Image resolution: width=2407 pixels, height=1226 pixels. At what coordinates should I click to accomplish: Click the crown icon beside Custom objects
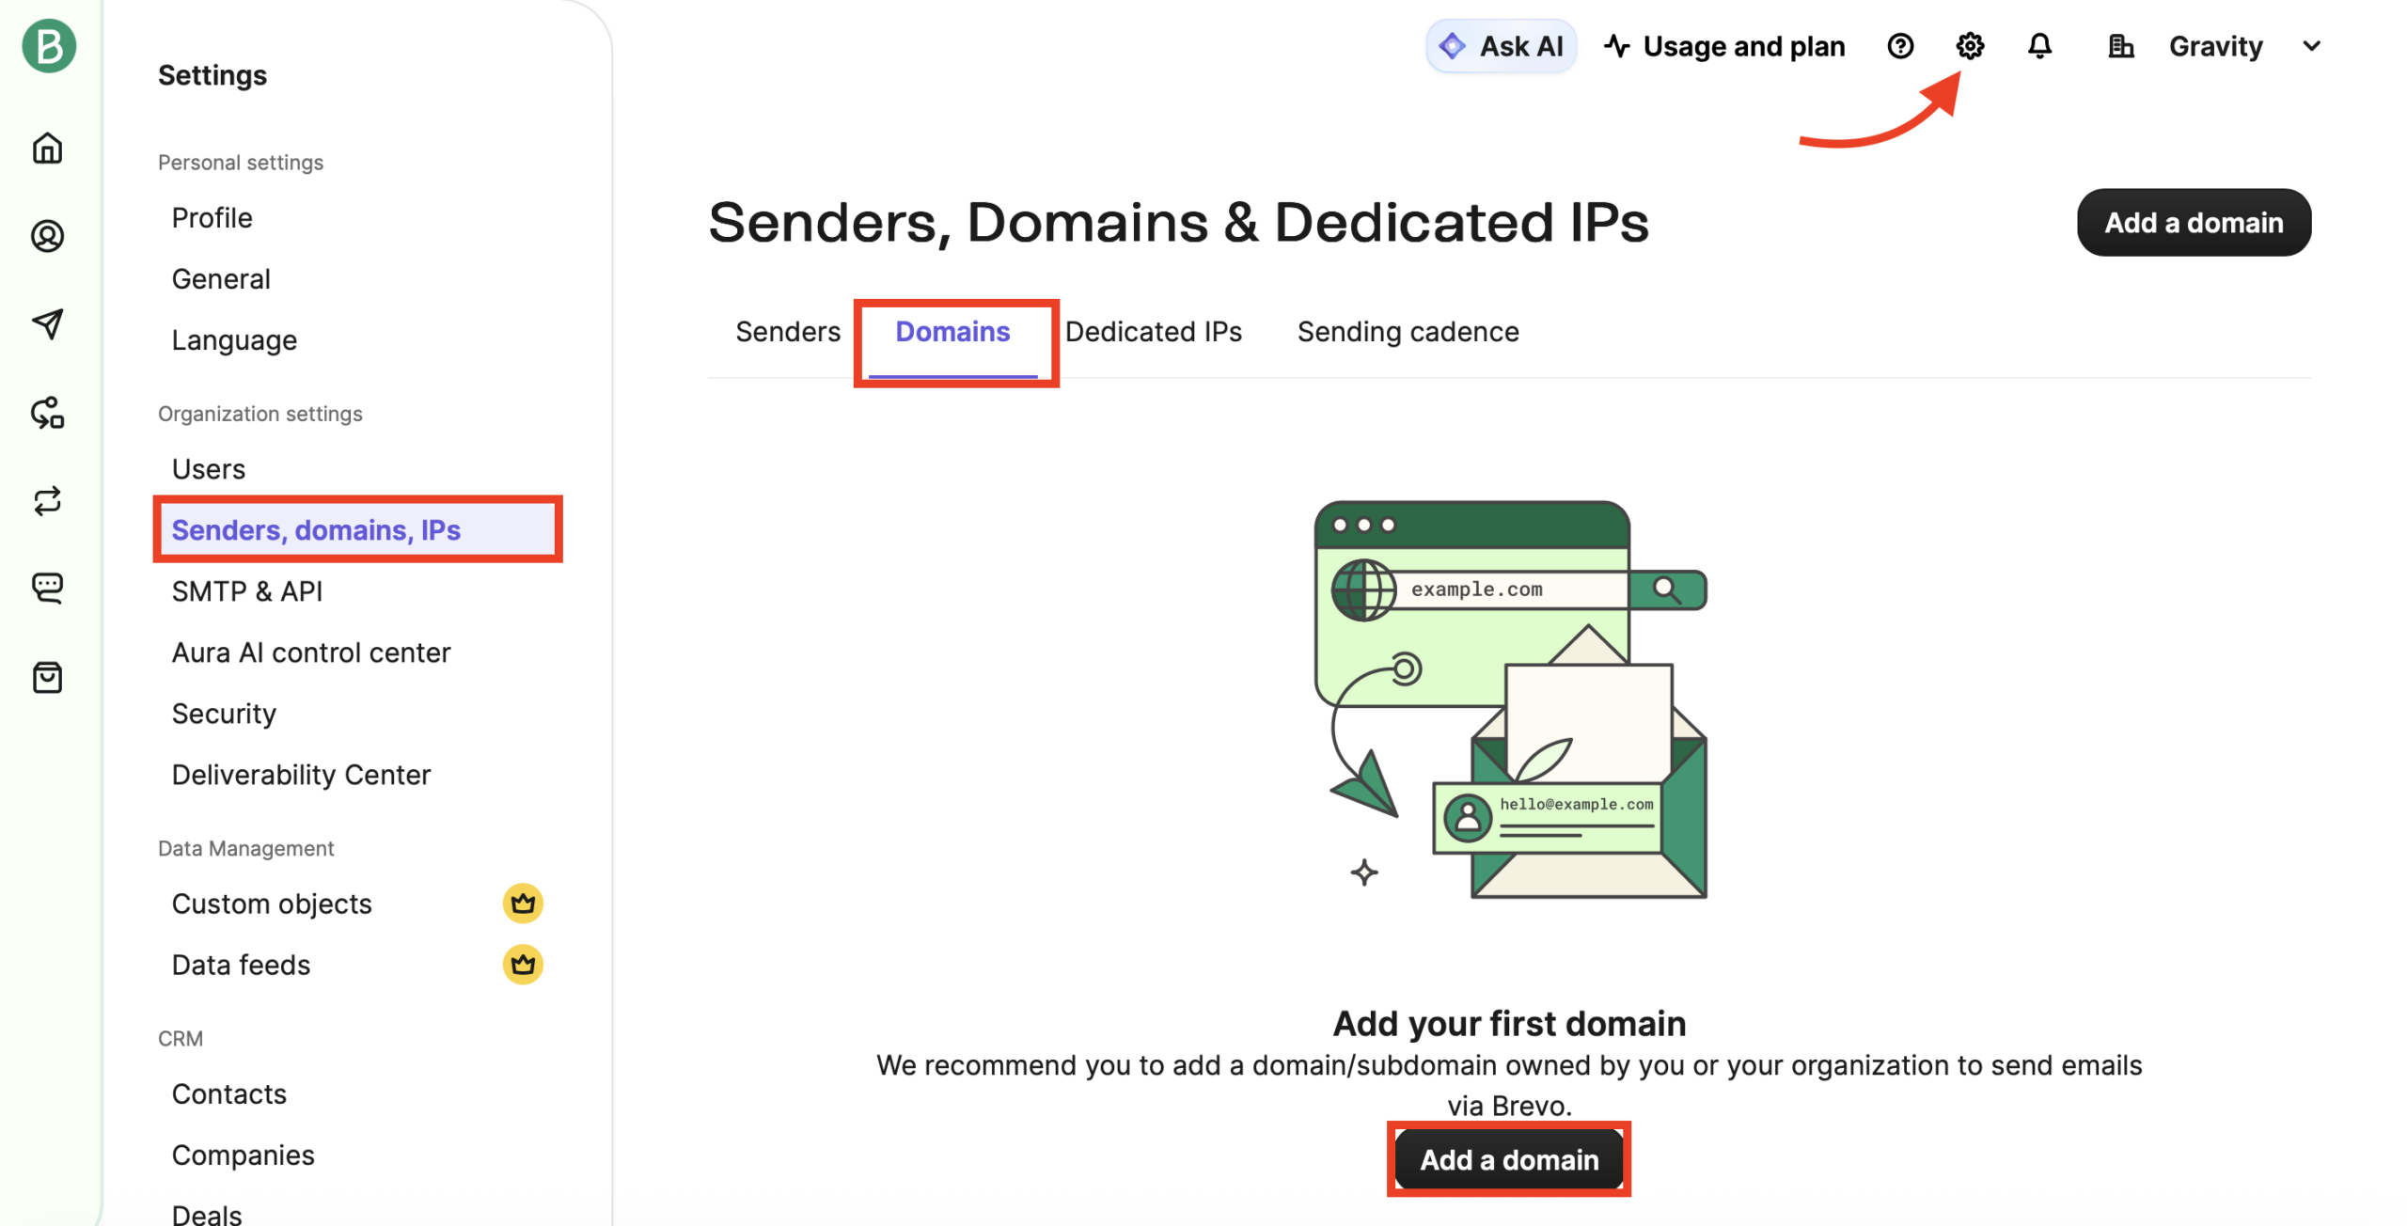pos(523,904)
